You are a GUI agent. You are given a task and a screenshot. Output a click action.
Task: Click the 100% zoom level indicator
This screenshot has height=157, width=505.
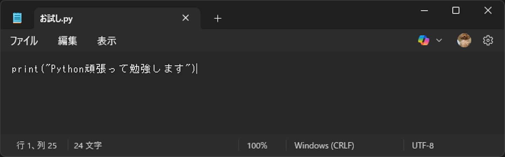[x=257, y=145]
